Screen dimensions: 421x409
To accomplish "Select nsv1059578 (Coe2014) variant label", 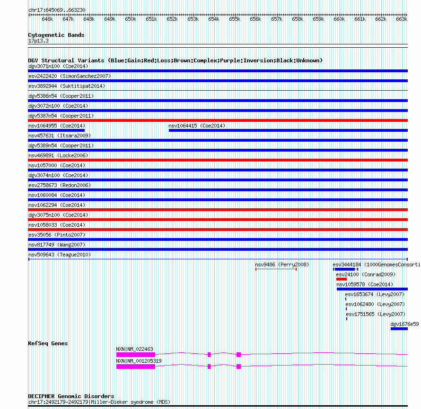I will click(365, 284).
